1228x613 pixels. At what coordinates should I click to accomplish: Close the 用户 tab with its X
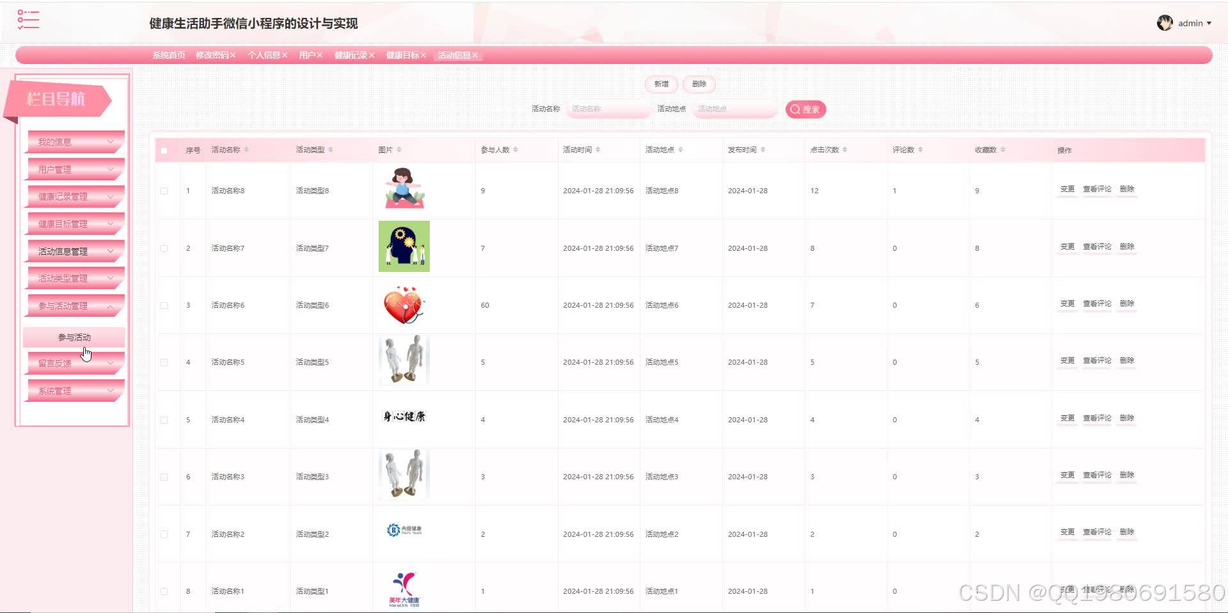319,55
